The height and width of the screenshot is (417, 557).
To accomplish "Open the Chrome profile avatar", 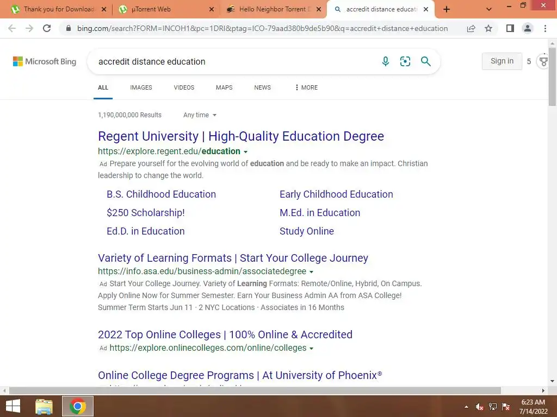I will [x=528, y=28].
